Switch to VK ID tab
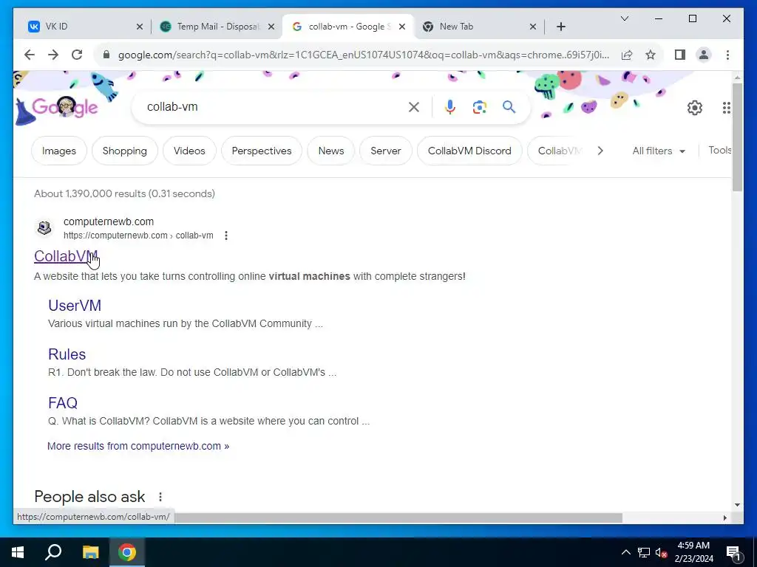The height and width of the screenshot is (567, 757). pyautogui.click(x=84, y=27)
